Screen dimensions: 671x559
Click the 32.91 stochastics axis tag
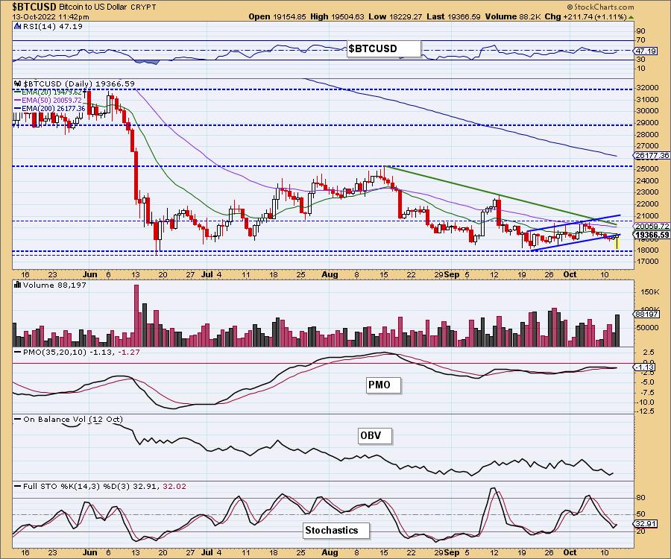646,524
